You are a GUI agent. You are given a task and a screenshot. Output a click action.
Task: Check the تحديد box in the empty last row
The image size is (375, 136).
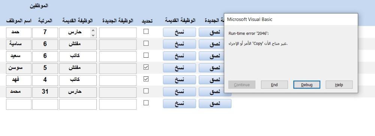pos(146,103)
